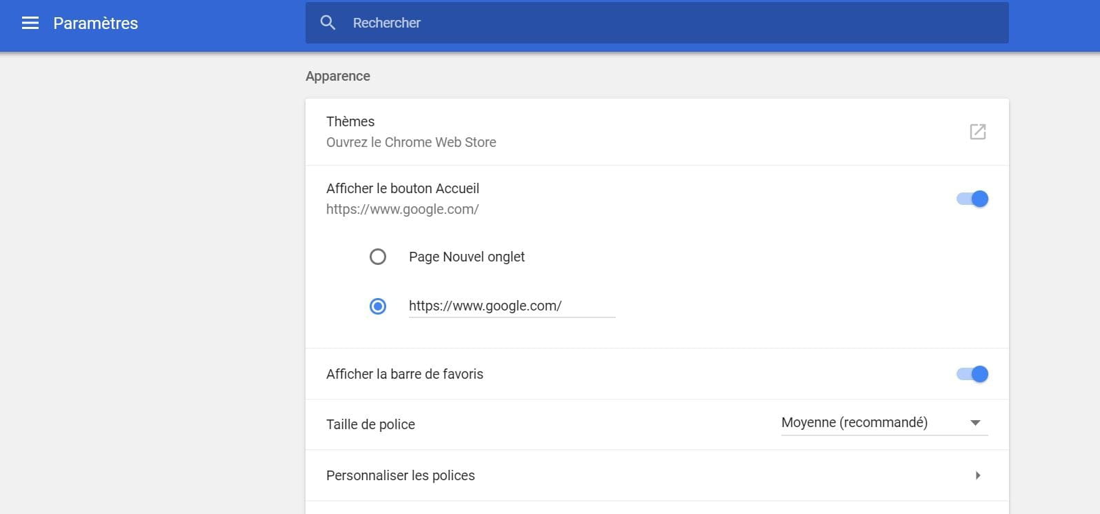Edit the https://www.google.com/ home page field
The height and width of the screenshot is (514, 1100).
(512, 306)
